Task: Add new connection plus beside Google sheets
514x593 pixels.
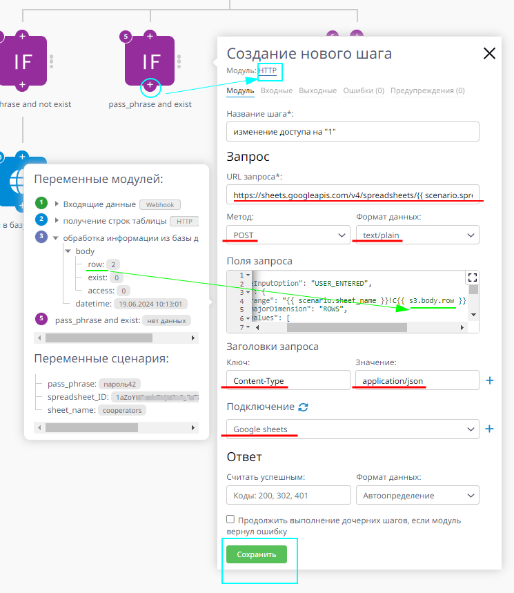Action: (490, 429)
